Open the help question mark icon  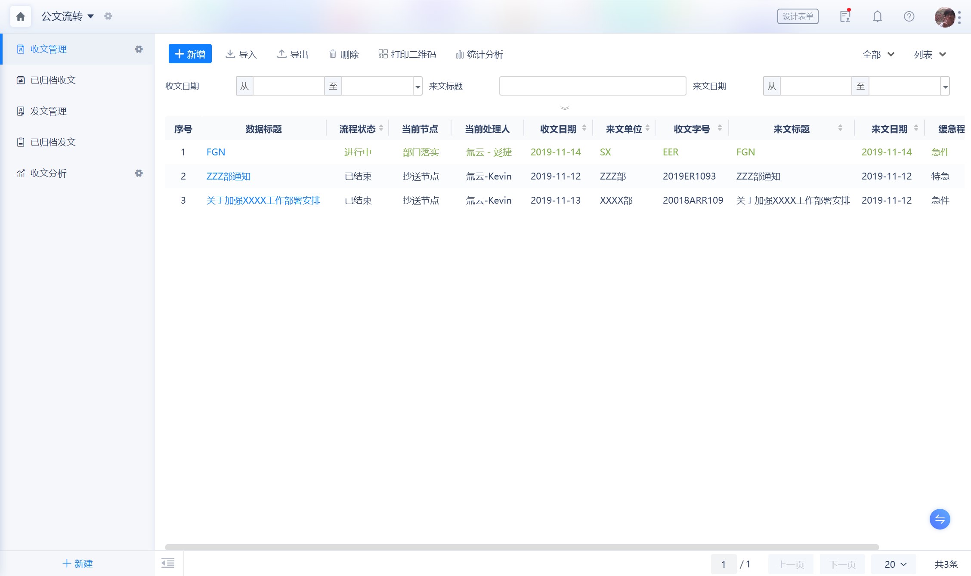pos(909,16)
